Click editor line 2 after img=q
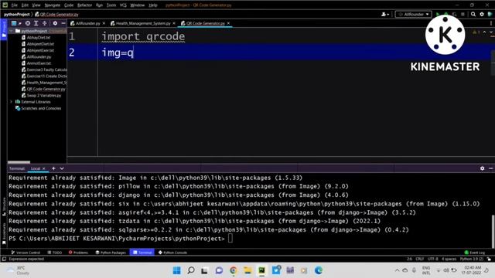Viewport: 495px width, 278px height. click(134, 53)
